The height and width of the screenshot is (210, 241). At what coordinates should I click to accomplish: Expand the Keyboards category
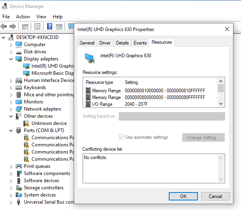[x=11, y=88]
